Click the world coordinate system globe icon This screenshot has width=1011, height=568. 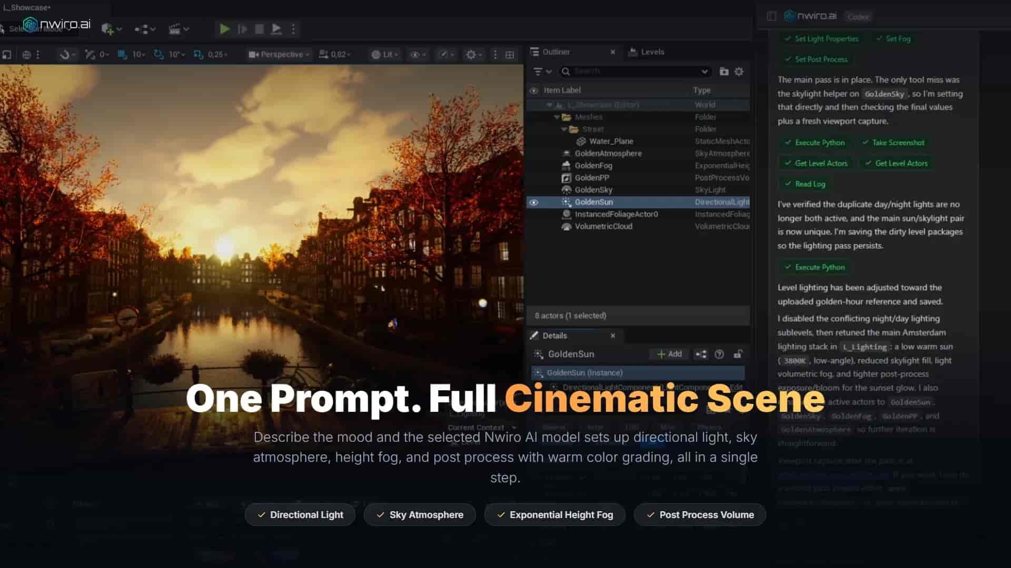click(26, 54)
